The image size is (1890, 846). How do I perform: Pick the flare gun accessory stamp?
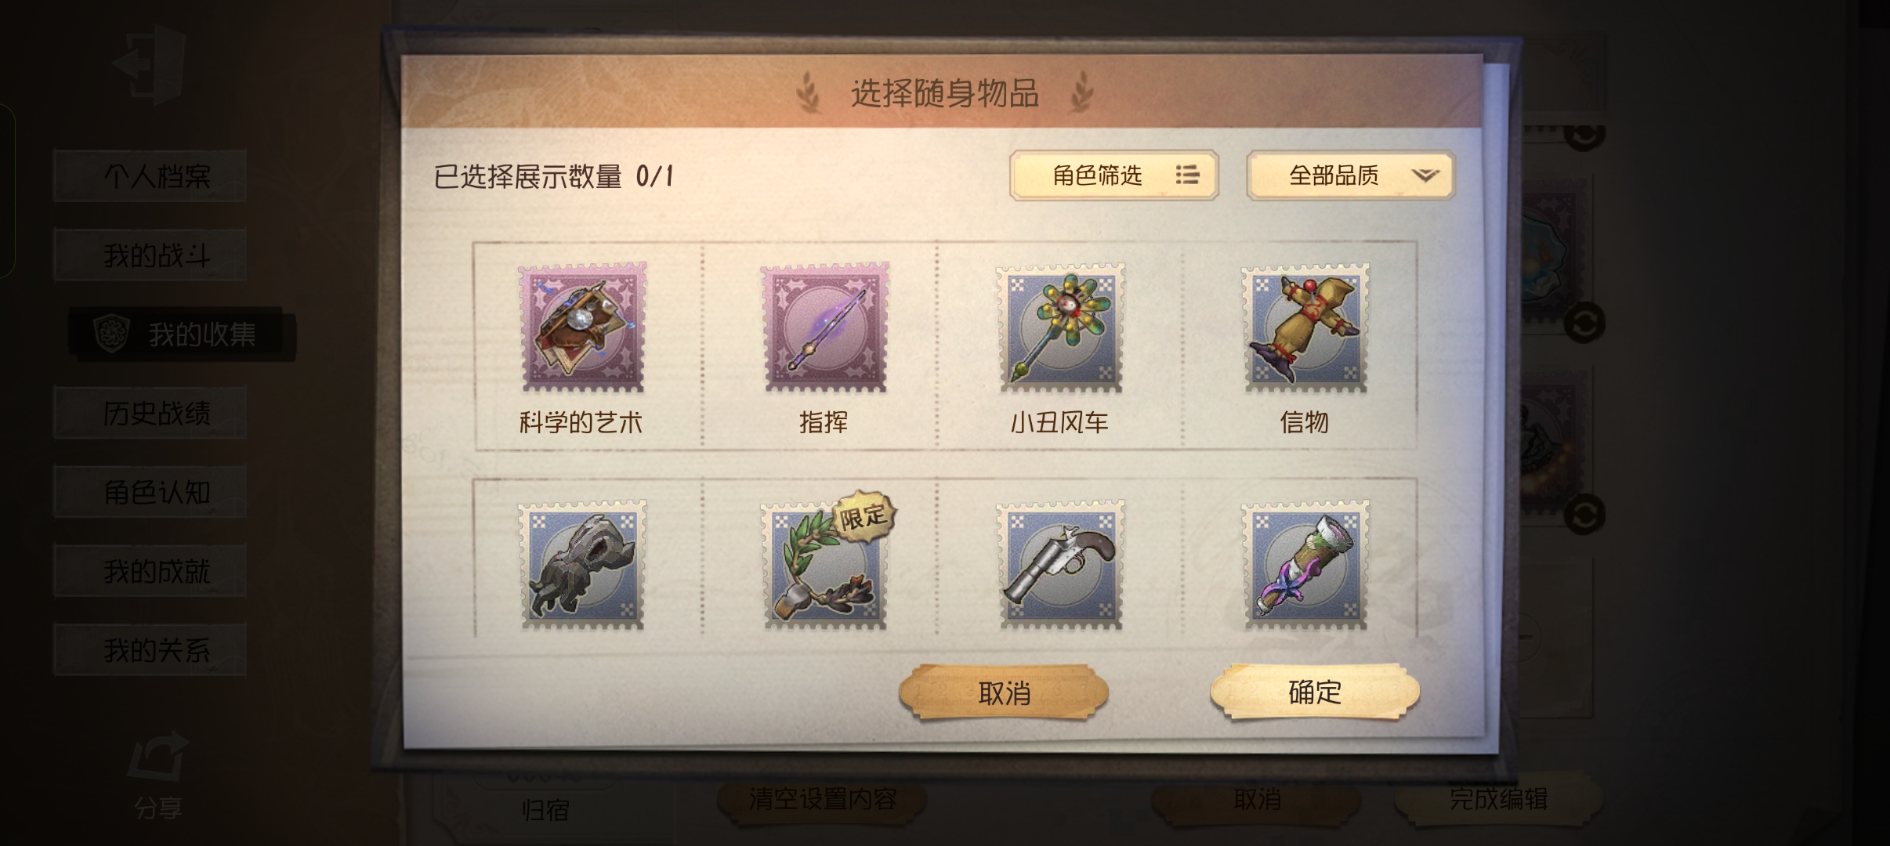click(1061, 565)
